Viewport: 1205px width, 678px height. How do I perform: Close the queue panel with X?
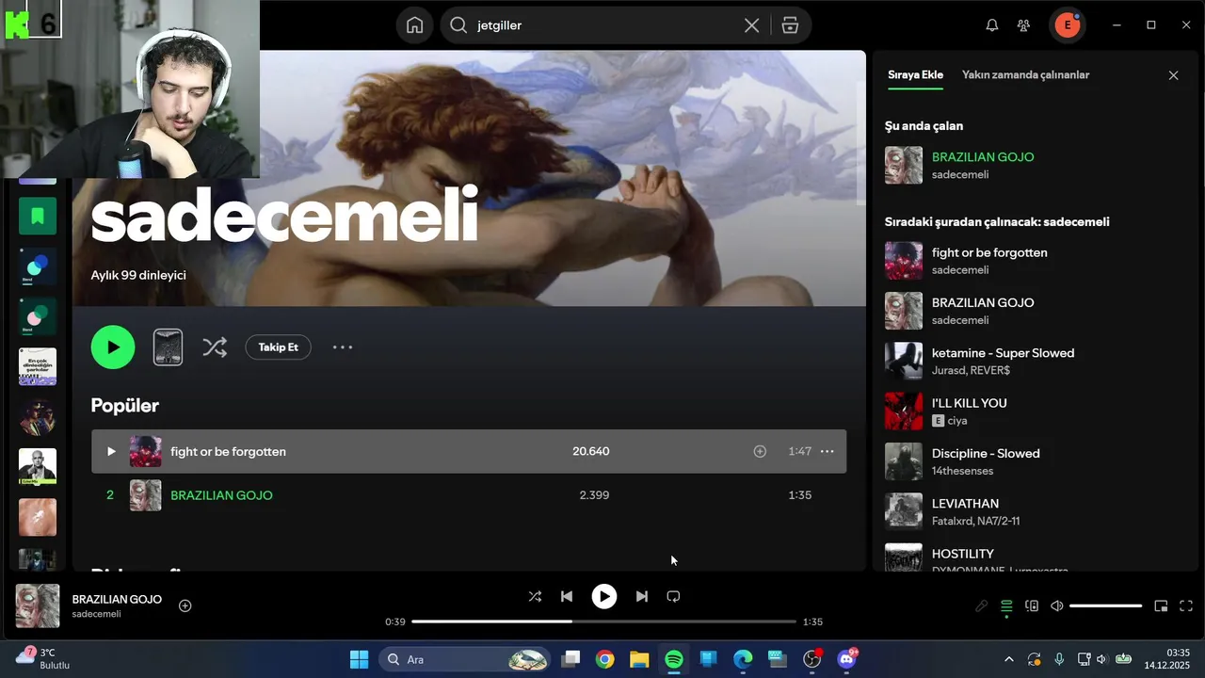tap(1173, 75)
